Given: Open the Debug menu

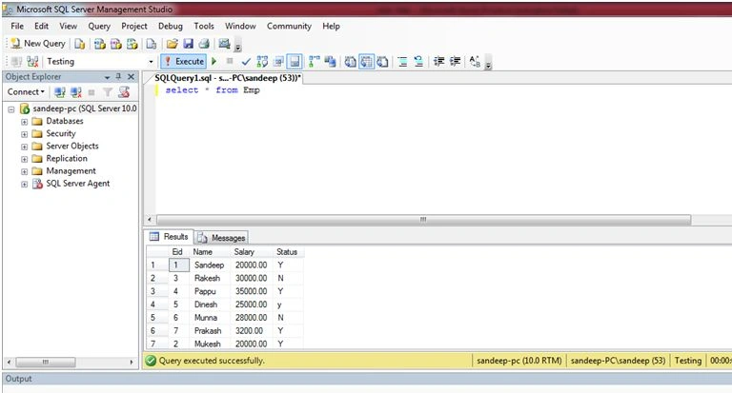Looking at the screenshot, I should (171, 26).
